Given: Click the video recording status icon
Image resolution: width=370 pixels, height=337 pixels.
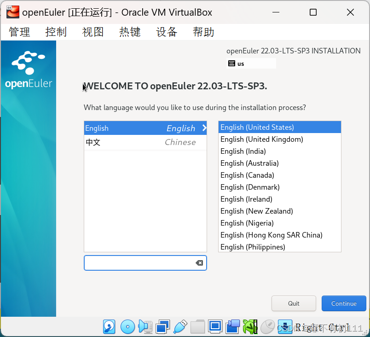Looking at the screenshot, I should pos(232,327).
